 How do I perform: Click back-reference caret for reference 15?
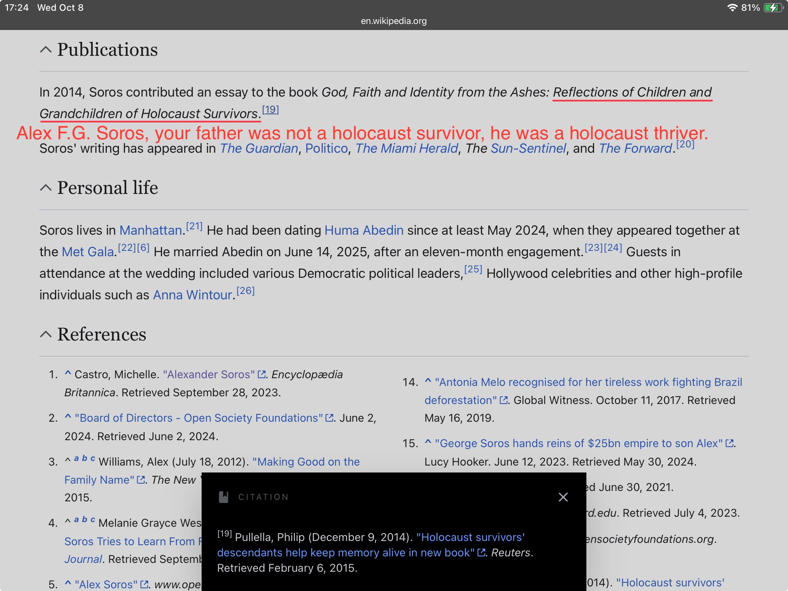click(x=428, y=442)
